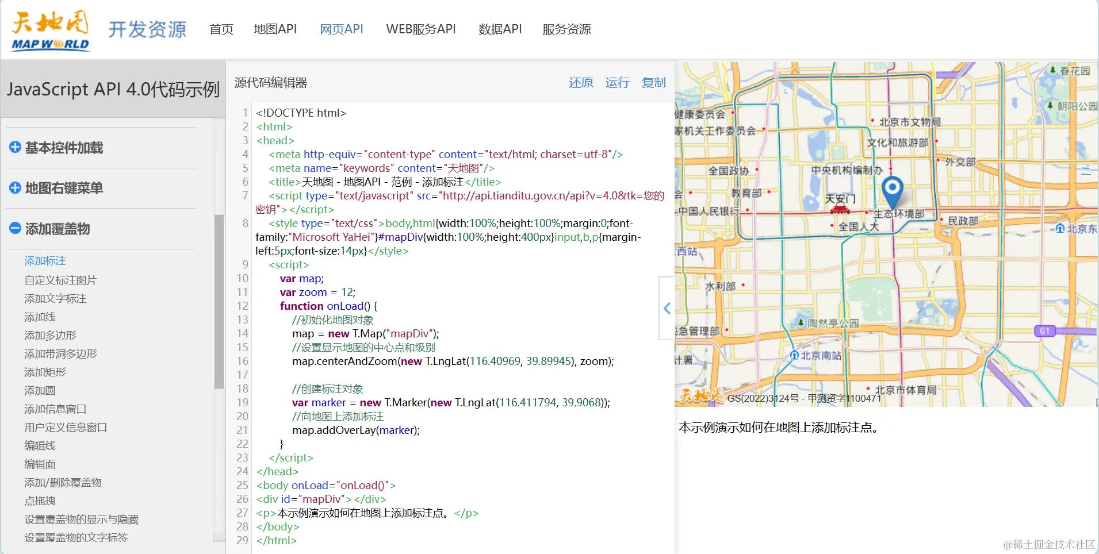Select the 添加文字标注 example
The width and height of the screenshot is (1099, 554).
pos(55,299)
